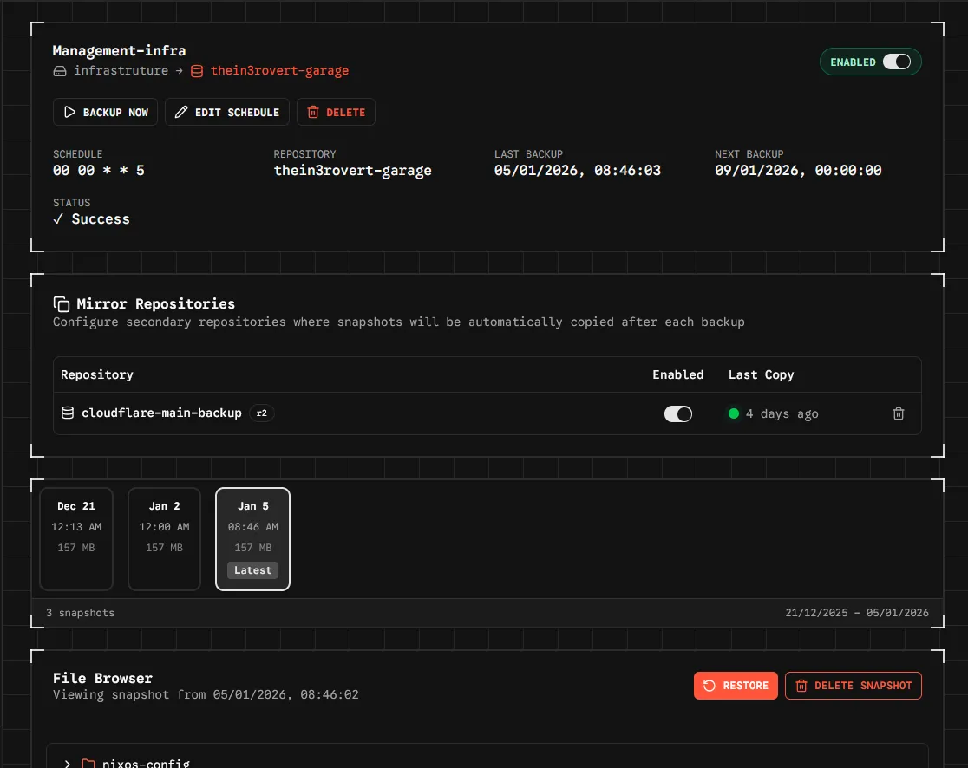Click the database icon next to cloudflare-main-backup

68,413
